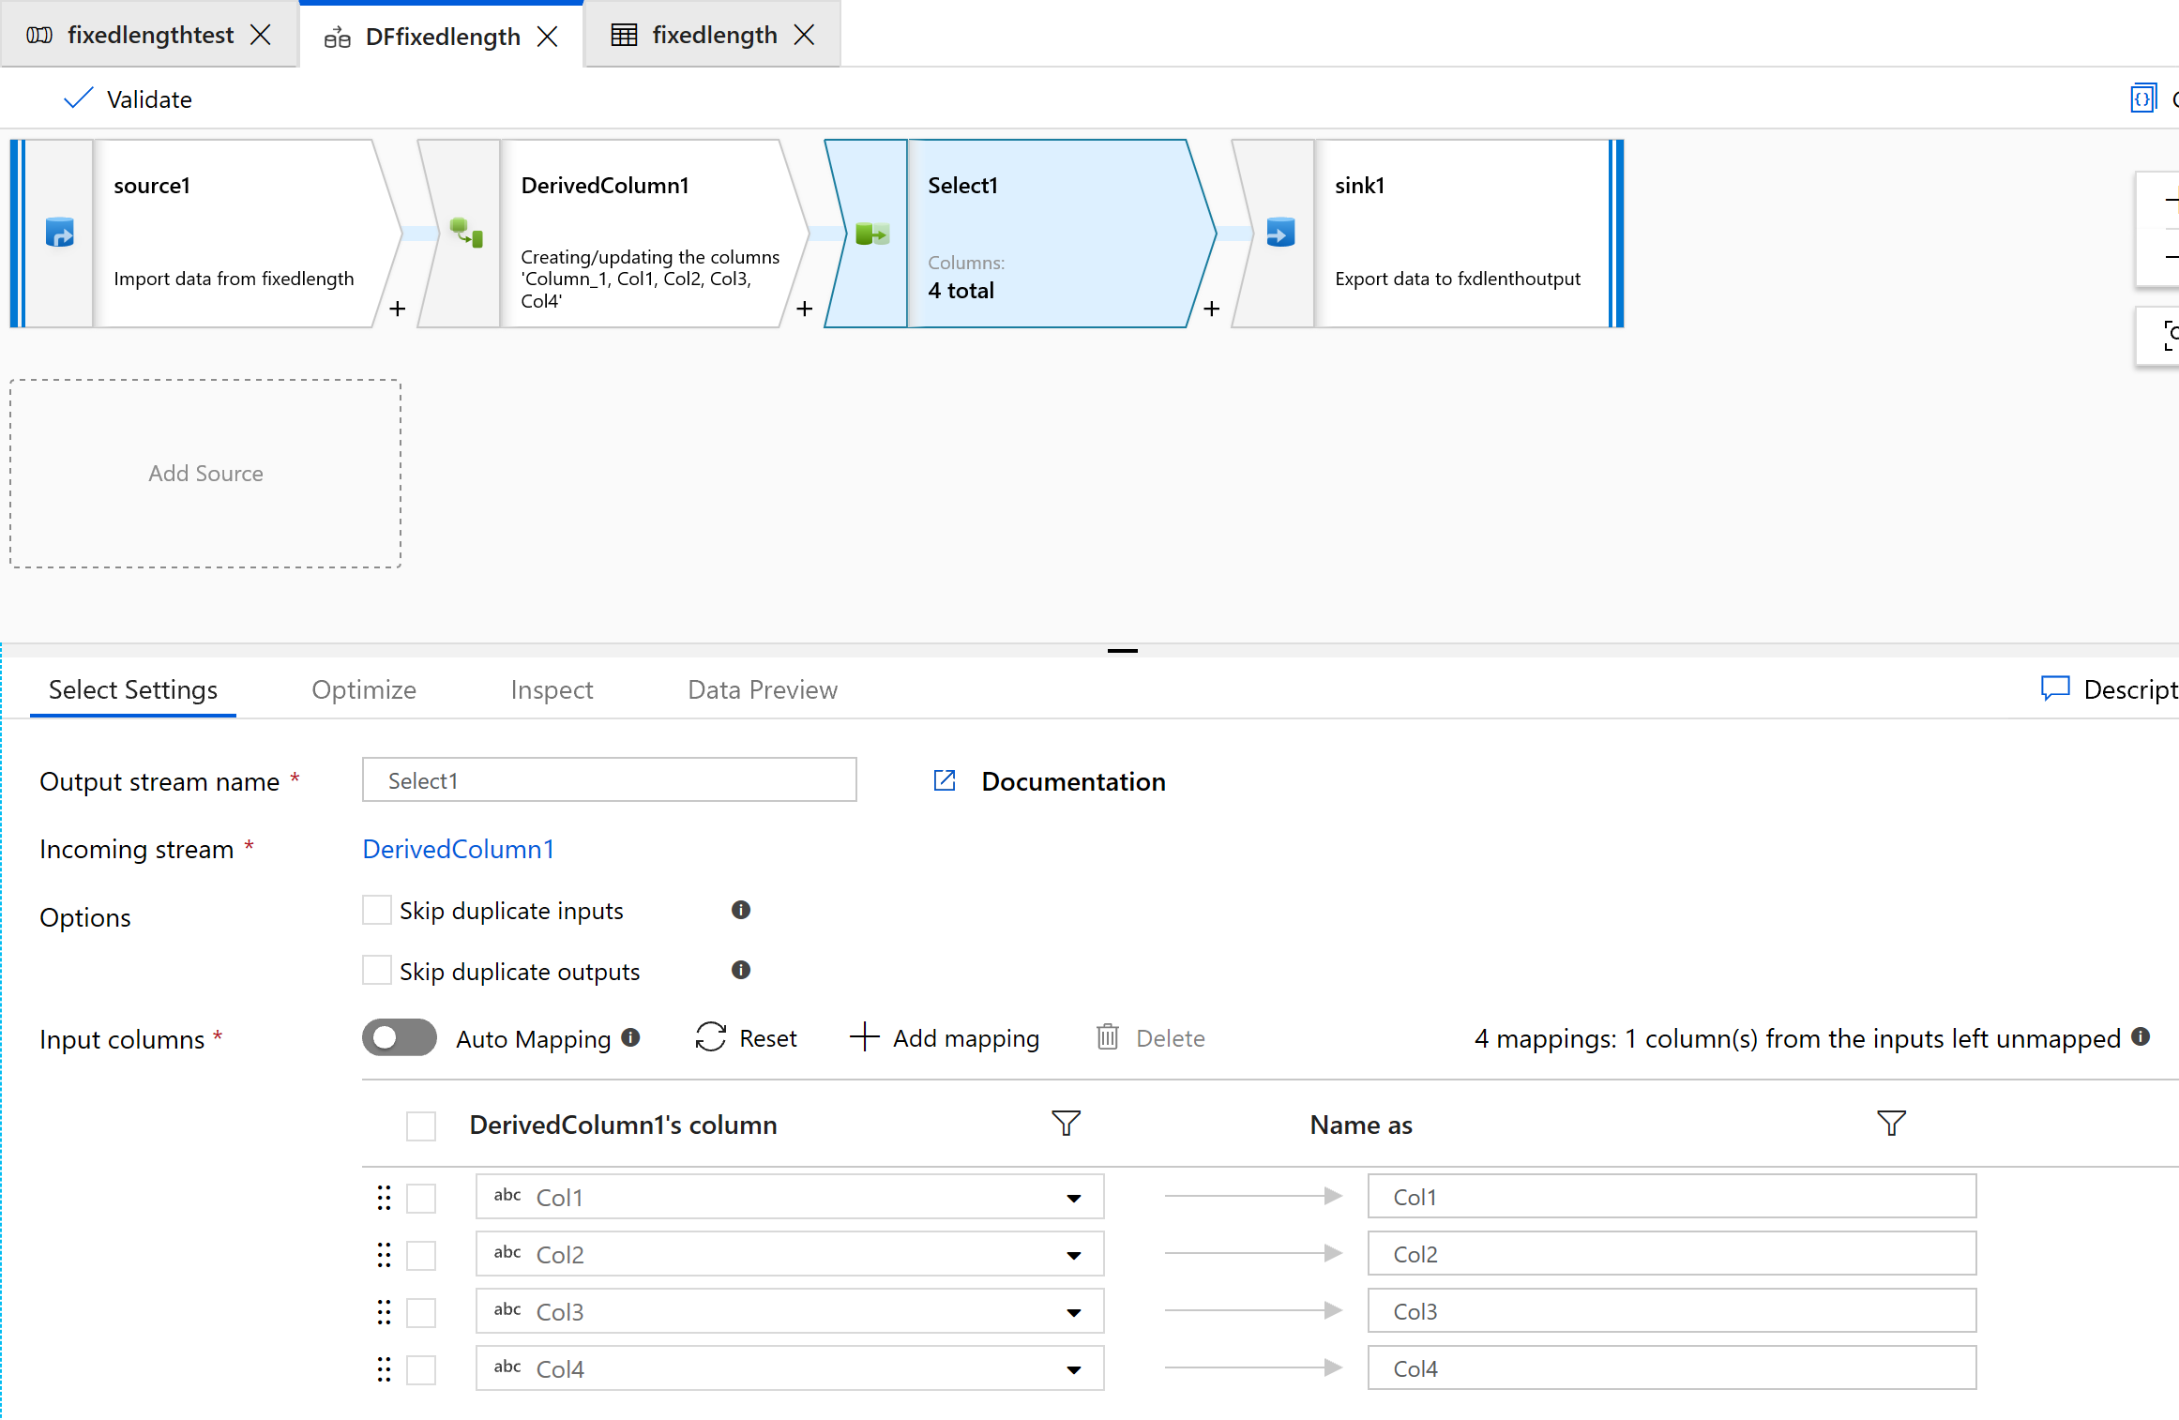
Task: Click info icon next to Skip duplicate inputs
Action: coord(740,910)
